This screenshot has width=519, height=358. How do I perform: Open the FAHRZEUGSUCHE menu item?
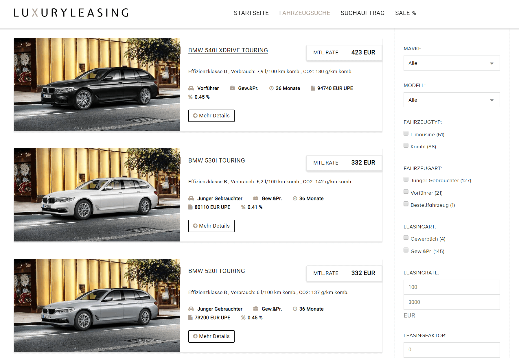(305, 13)
